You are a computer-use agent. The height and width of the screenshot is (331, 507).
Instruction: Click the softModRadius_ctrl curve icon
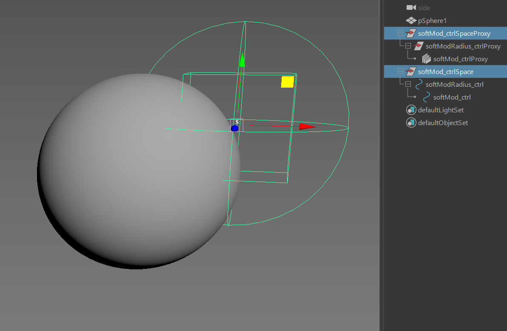point(419,84)
